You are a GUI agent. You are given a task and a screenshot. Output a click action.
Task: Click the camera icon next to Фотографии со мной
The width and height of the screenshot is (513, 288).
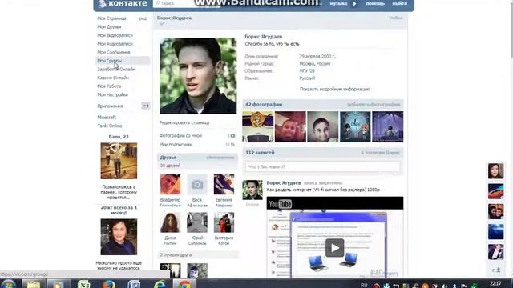pyautogui.click(x=232, y=136)
